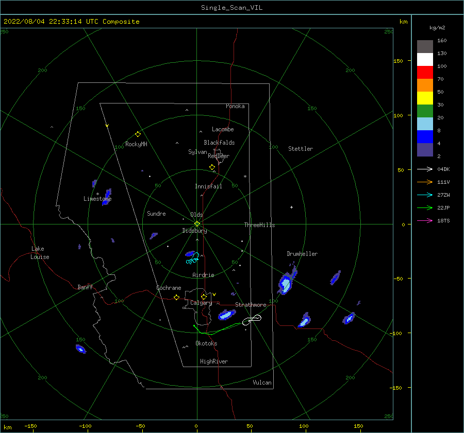Click the Single_Scan_VIL title text
The height and width of the screenshot is (433, 464).
[231, 8]
